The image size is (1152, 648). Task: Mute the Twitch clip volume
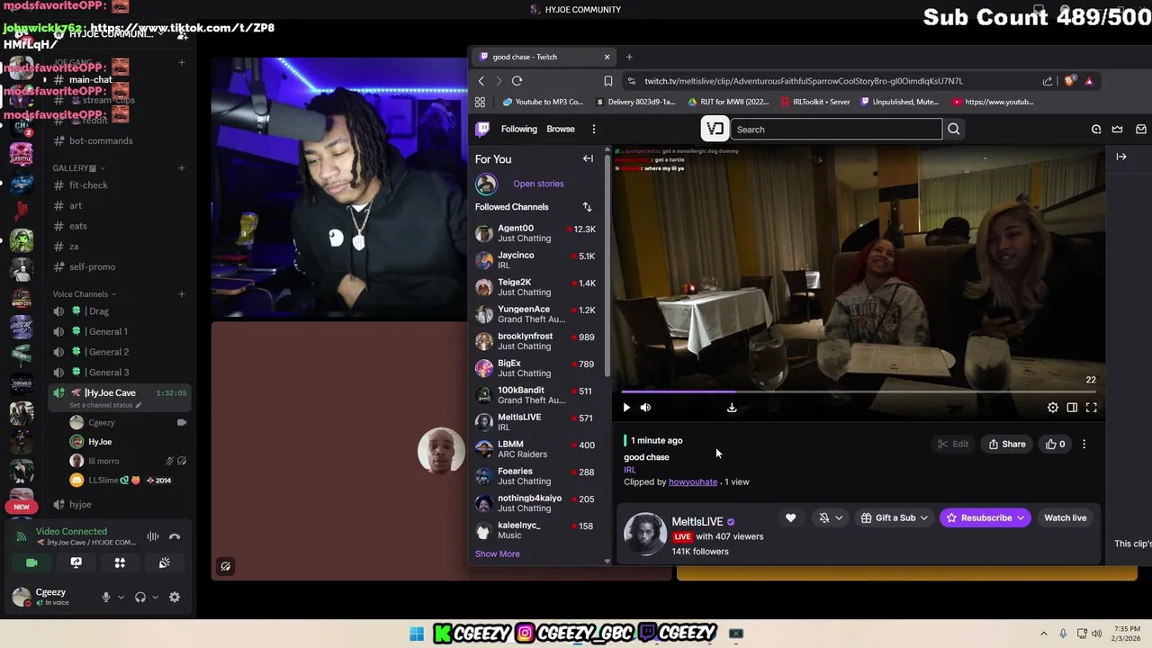645,408
